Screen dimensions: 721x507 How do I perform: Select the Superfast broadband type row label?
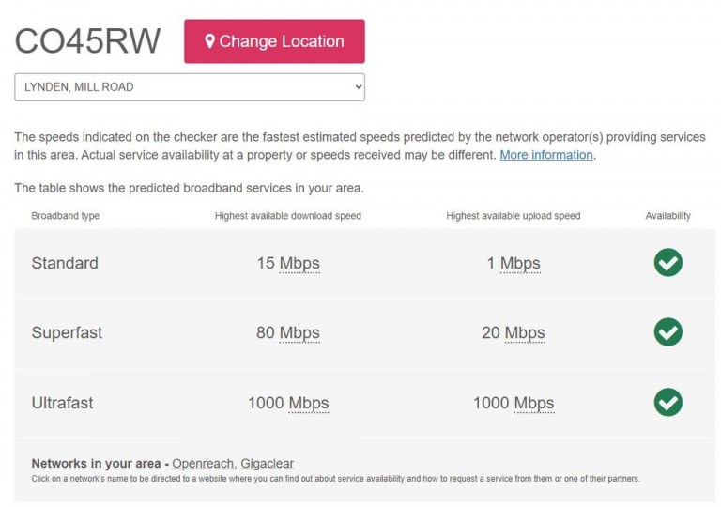(x=67, y=332)
